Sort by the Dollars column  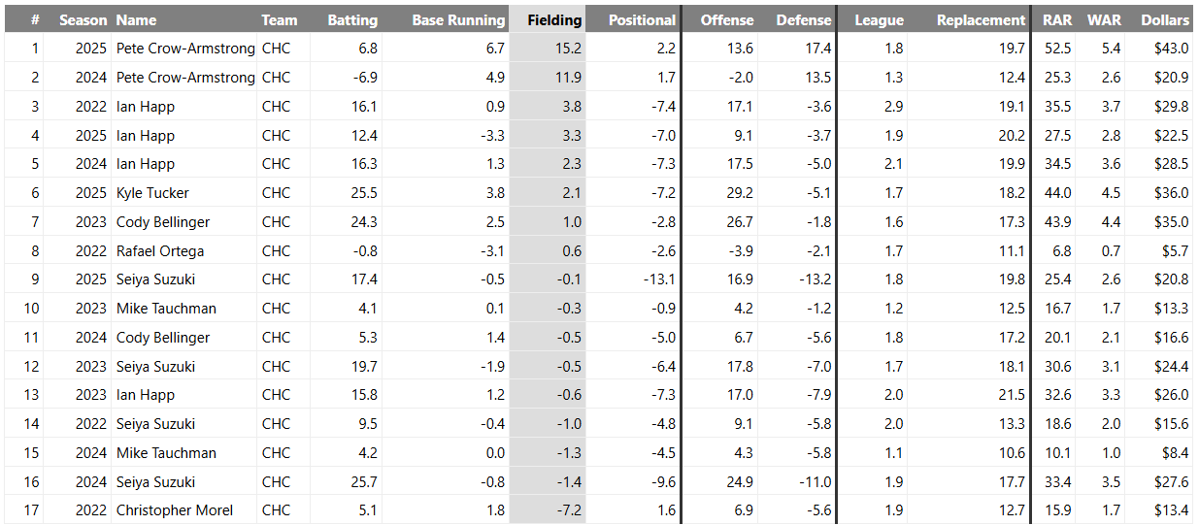coord(1164,19)
